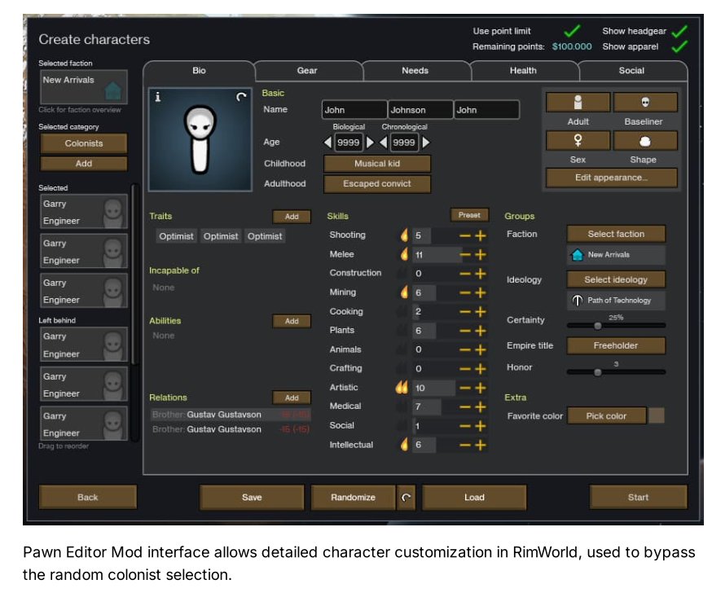Click the Load button
This screenshot has height=593, width=712.
(474, 497)
